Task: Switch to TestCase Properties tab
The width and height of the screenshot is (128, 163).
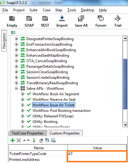Action: (28, 133)
